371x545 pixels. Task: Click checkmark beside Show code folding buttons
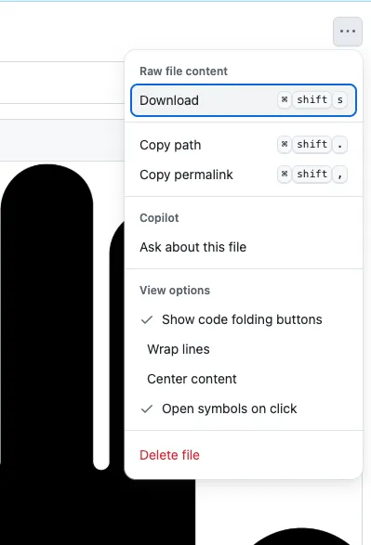(x=147, y=319)
